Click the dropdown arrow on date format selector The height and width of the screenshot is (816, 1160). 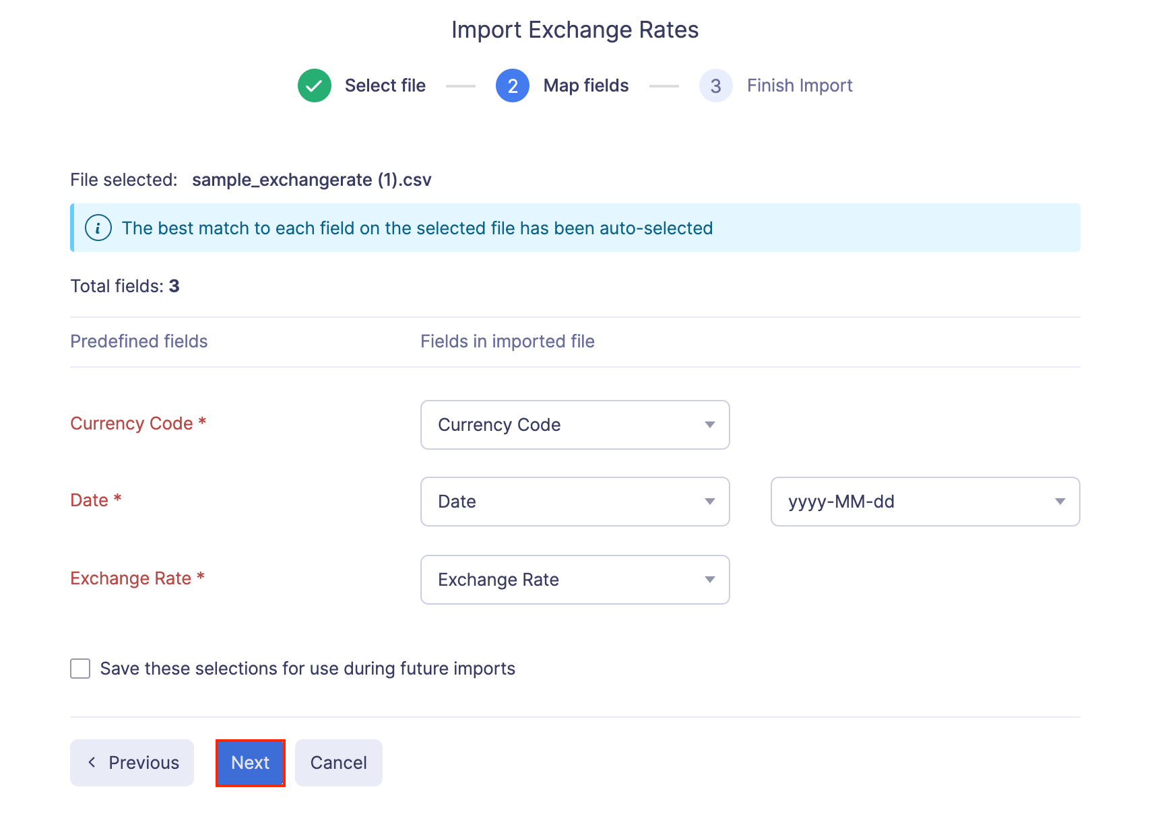(1060, 502)
